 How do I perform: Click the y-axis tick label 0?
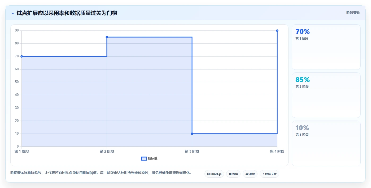18,146
